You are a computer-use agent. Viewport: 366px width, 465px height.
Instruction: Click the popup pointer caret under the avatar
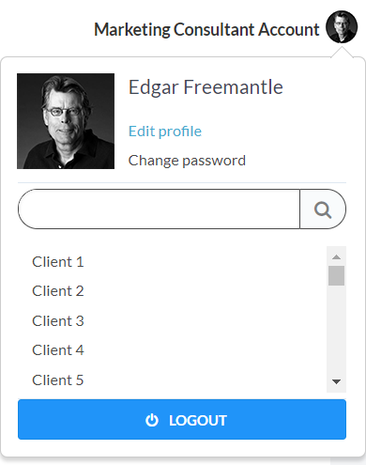click(x=342, y=53)
